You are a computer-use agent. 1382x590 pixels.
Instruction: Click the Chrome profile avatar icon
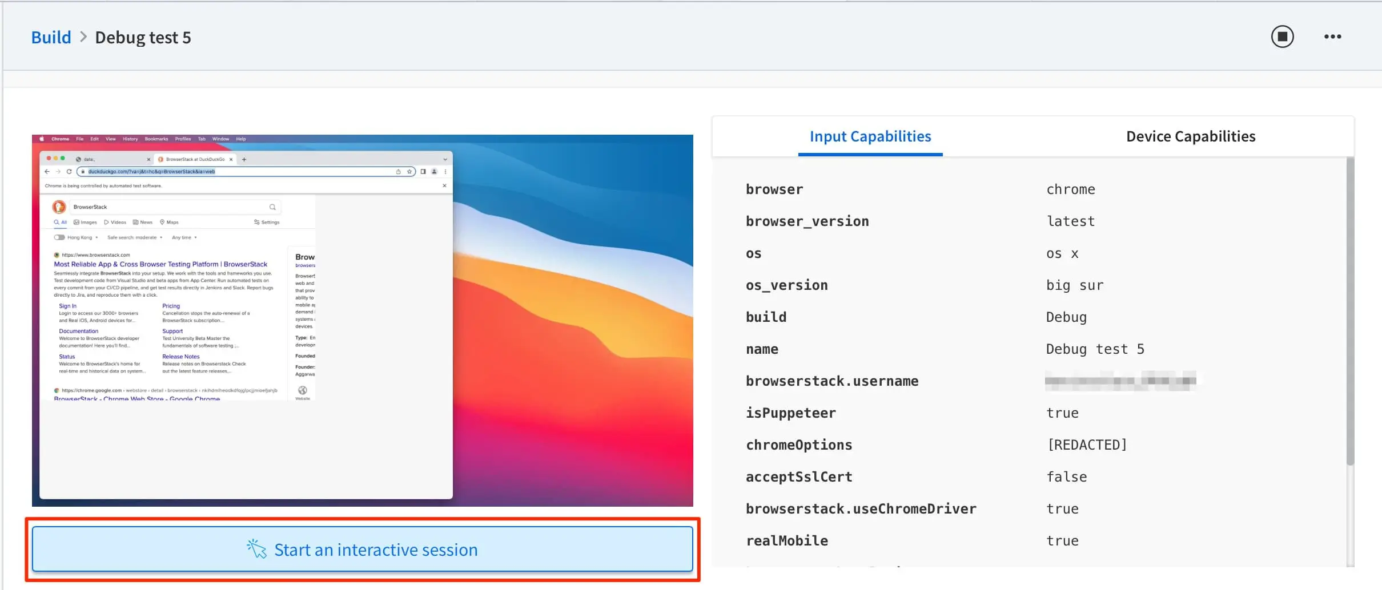tap(434, 172)
